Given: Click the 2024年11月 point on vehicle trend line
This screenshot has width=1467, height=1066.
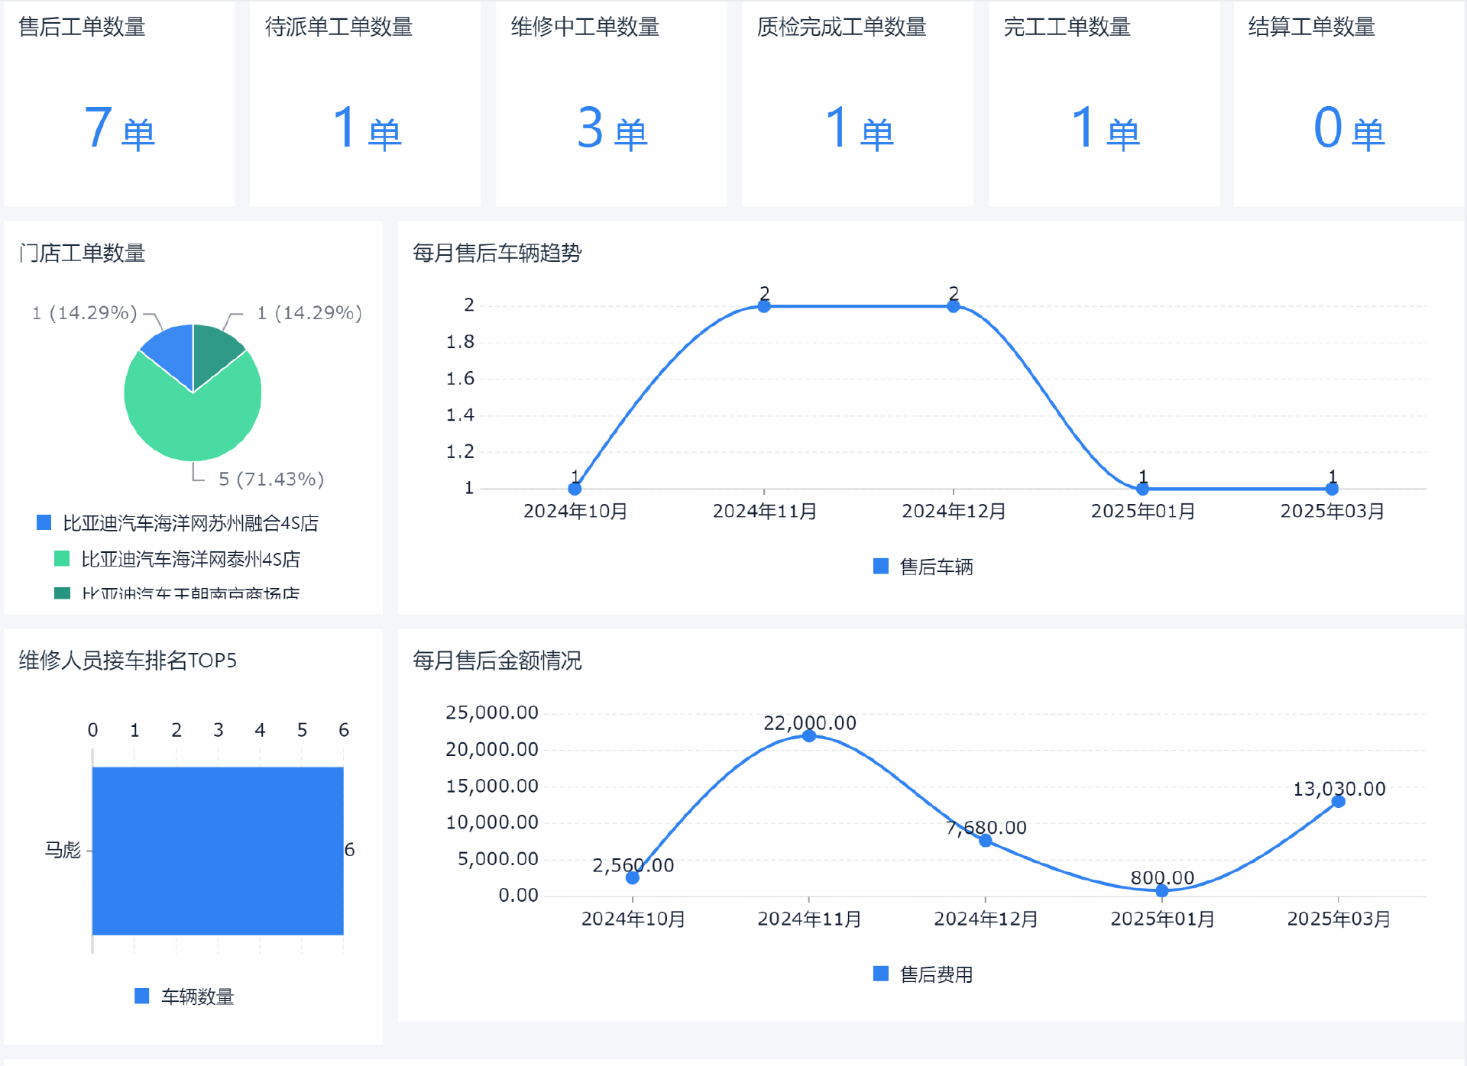Looking at the screenshot, I should pos(764,306).
